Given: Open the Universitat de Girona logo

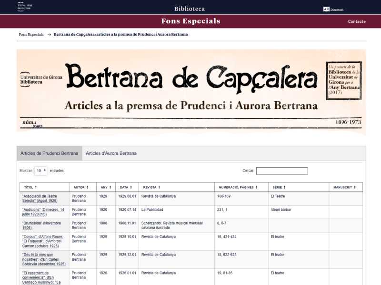Looking at the screenshot, I should coord(25,7).
